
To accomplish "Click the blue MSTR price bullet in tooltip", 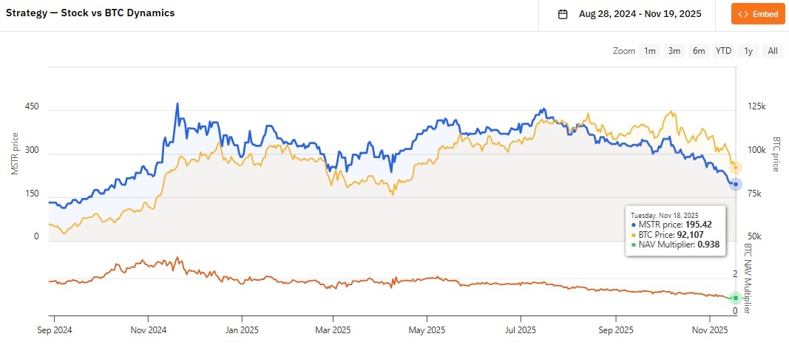I will [x=634, y=225].
